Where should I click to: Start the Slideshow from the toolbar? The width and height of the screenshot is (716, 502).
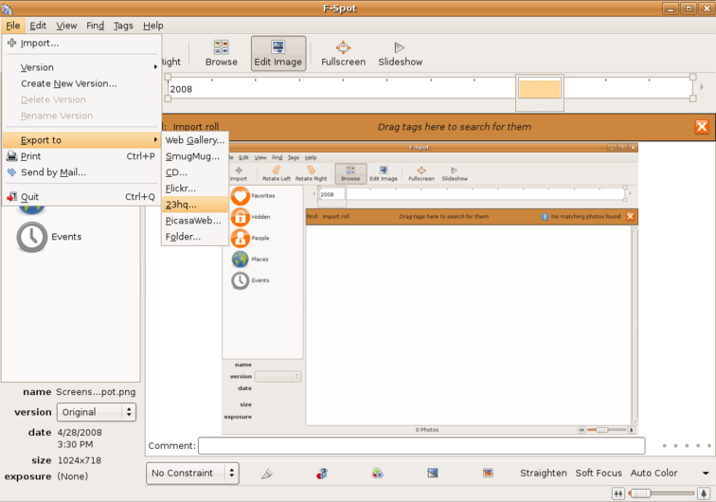click(400, 53)
